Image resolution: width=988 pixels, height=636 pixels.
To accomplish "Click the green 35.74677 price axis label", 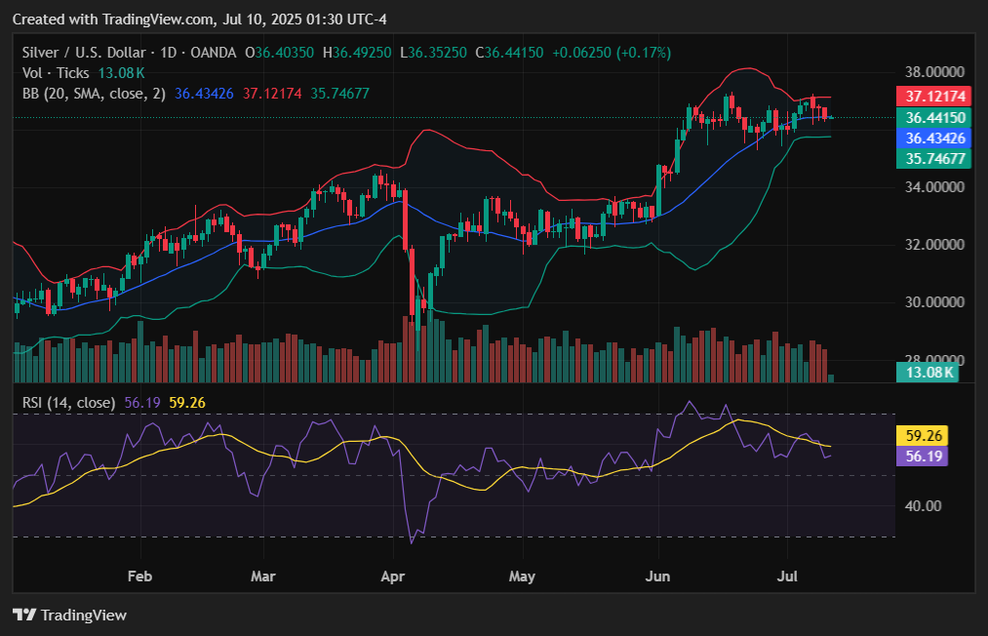I will pos(933,159).
